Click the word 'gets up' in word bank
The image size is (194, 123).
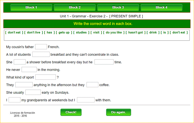tap(64, 32)
